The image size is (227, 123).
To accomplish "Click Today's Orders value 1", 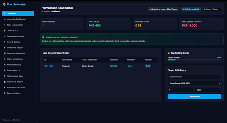I will tap(43, 26).
